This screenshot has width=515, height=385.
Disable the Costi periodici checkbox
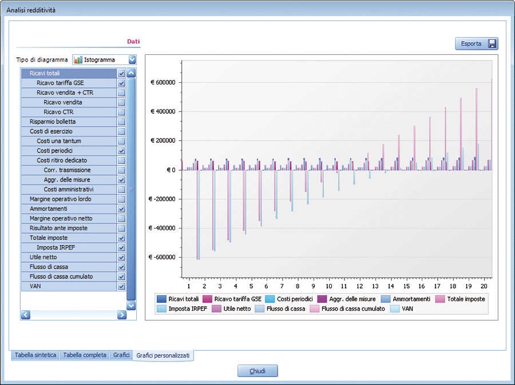pyautogui.click(x=120, y=150)
